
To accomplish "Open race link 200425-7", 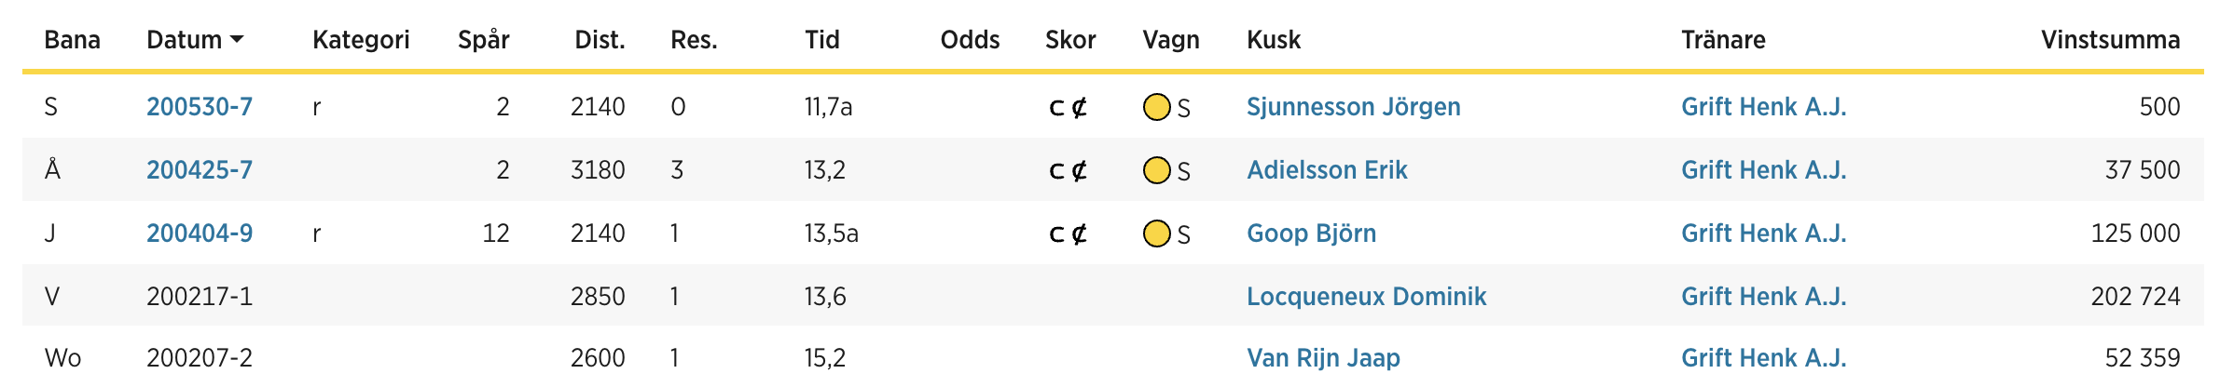I will [x=200, y=170].
